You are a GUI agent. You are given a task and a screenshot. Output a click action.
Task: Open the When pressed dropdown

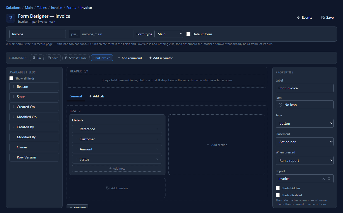click(x=305, y=161)
